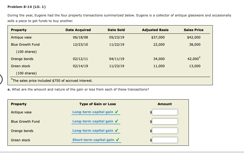Click 'Antique vase' in the top table
This screenshot has width=244, height=154.
point(21,37)
